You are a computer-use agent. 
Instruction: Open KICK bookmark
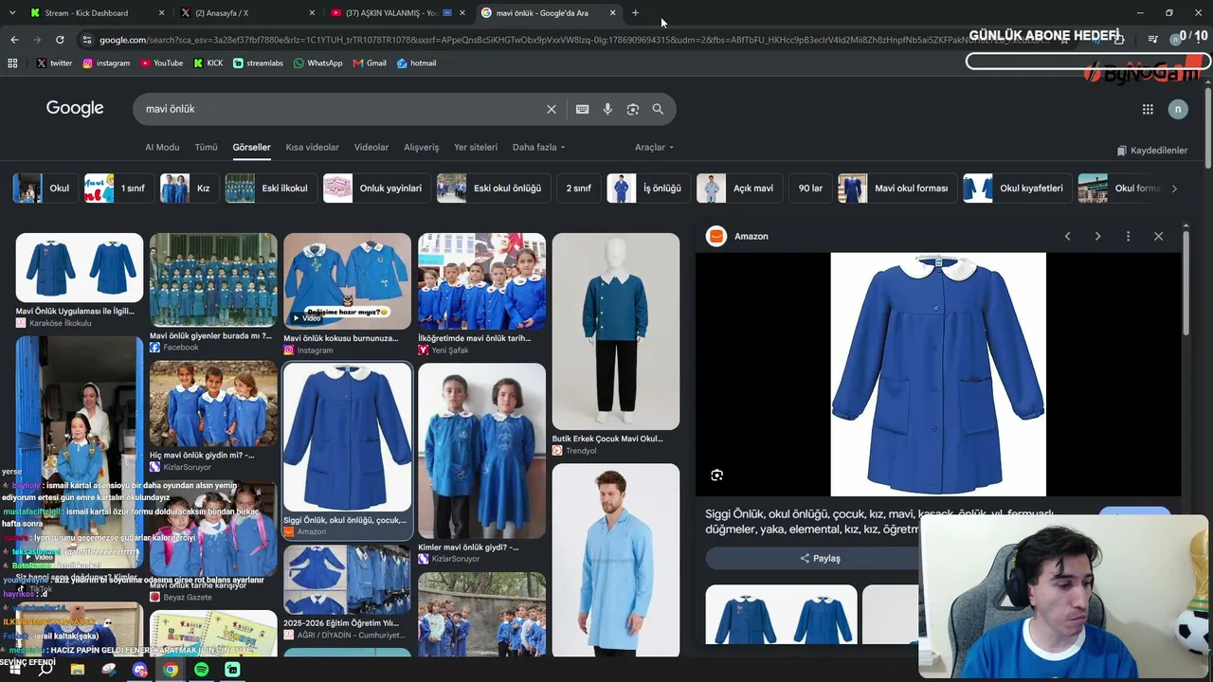coord(208,63)
